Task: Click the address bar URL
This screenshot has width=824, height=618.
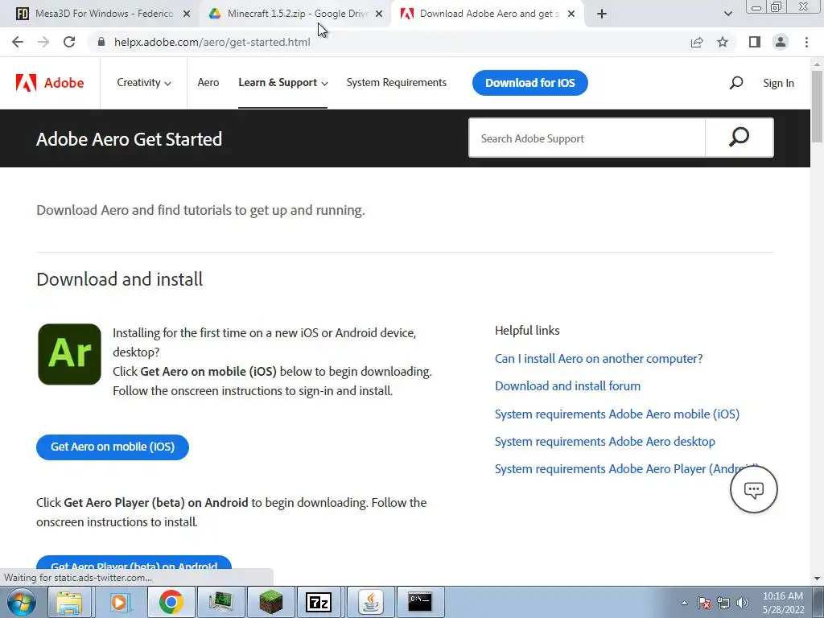Action: [212, 42]
